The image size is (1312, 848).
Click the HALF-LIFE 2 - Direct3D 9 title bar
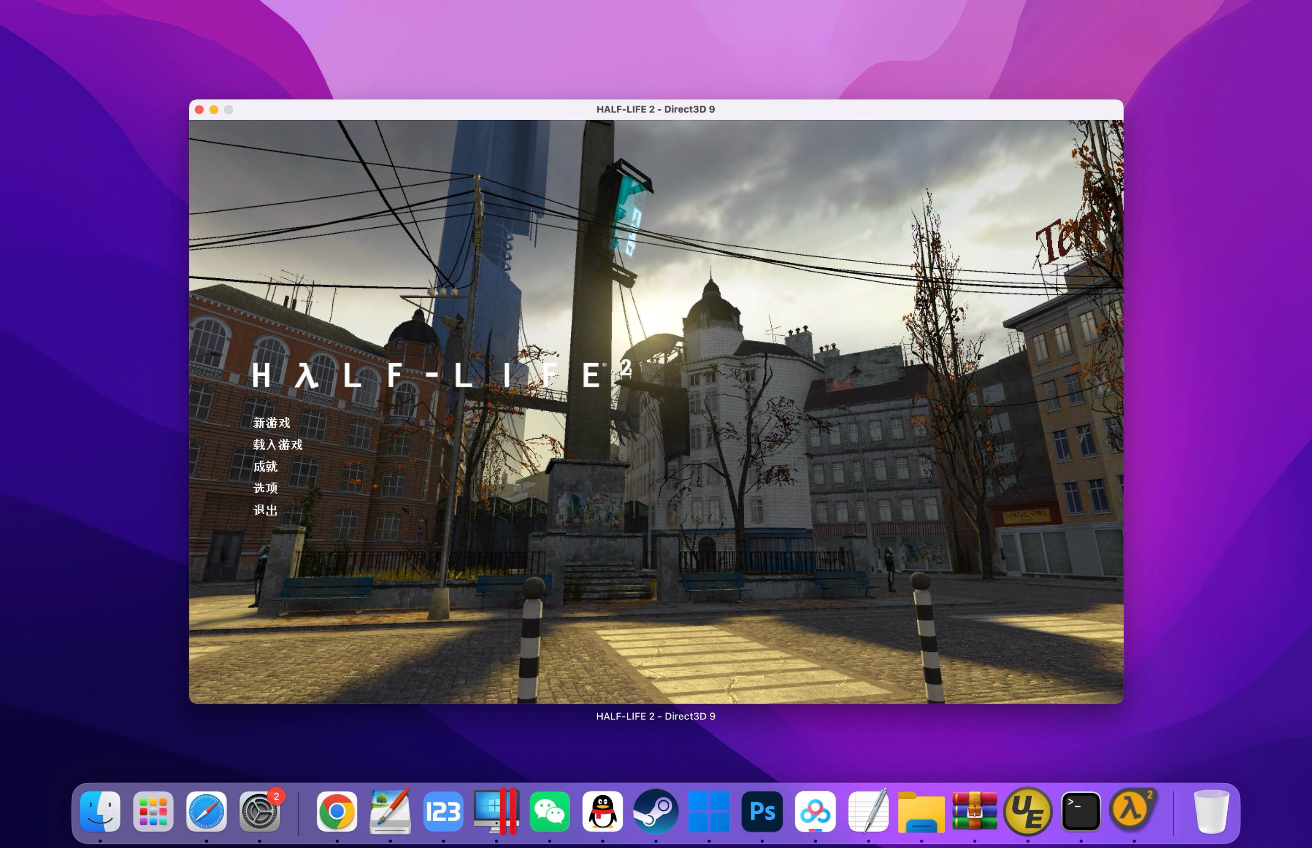coord(656,110)
